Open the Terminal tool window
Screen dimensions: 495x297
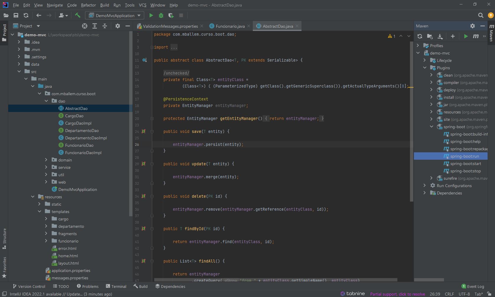[116, 286]
